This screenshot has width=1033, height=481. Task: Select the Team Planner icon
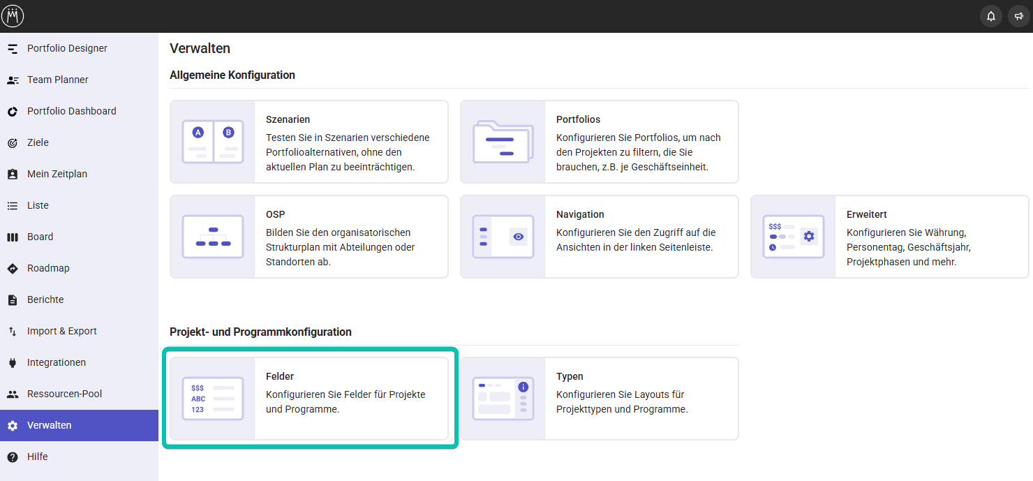coord(13,80)
